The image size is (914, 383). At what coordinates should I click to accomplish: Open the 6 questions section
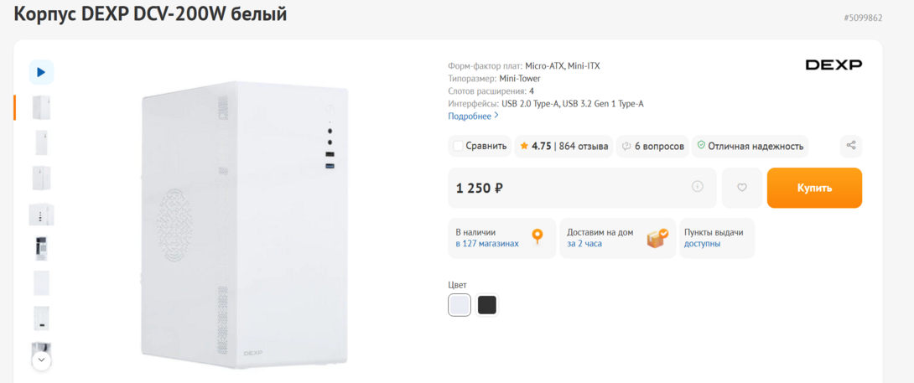[652, 146]
